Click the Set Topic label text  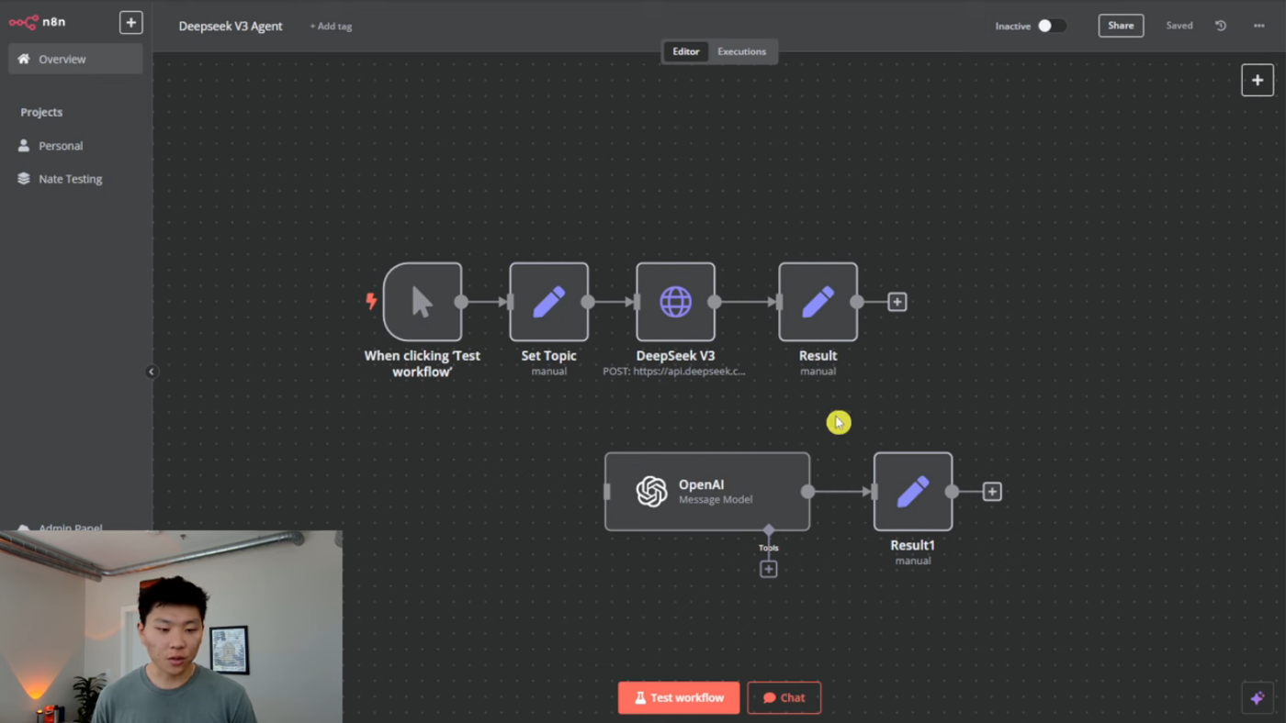coord(549,356)
